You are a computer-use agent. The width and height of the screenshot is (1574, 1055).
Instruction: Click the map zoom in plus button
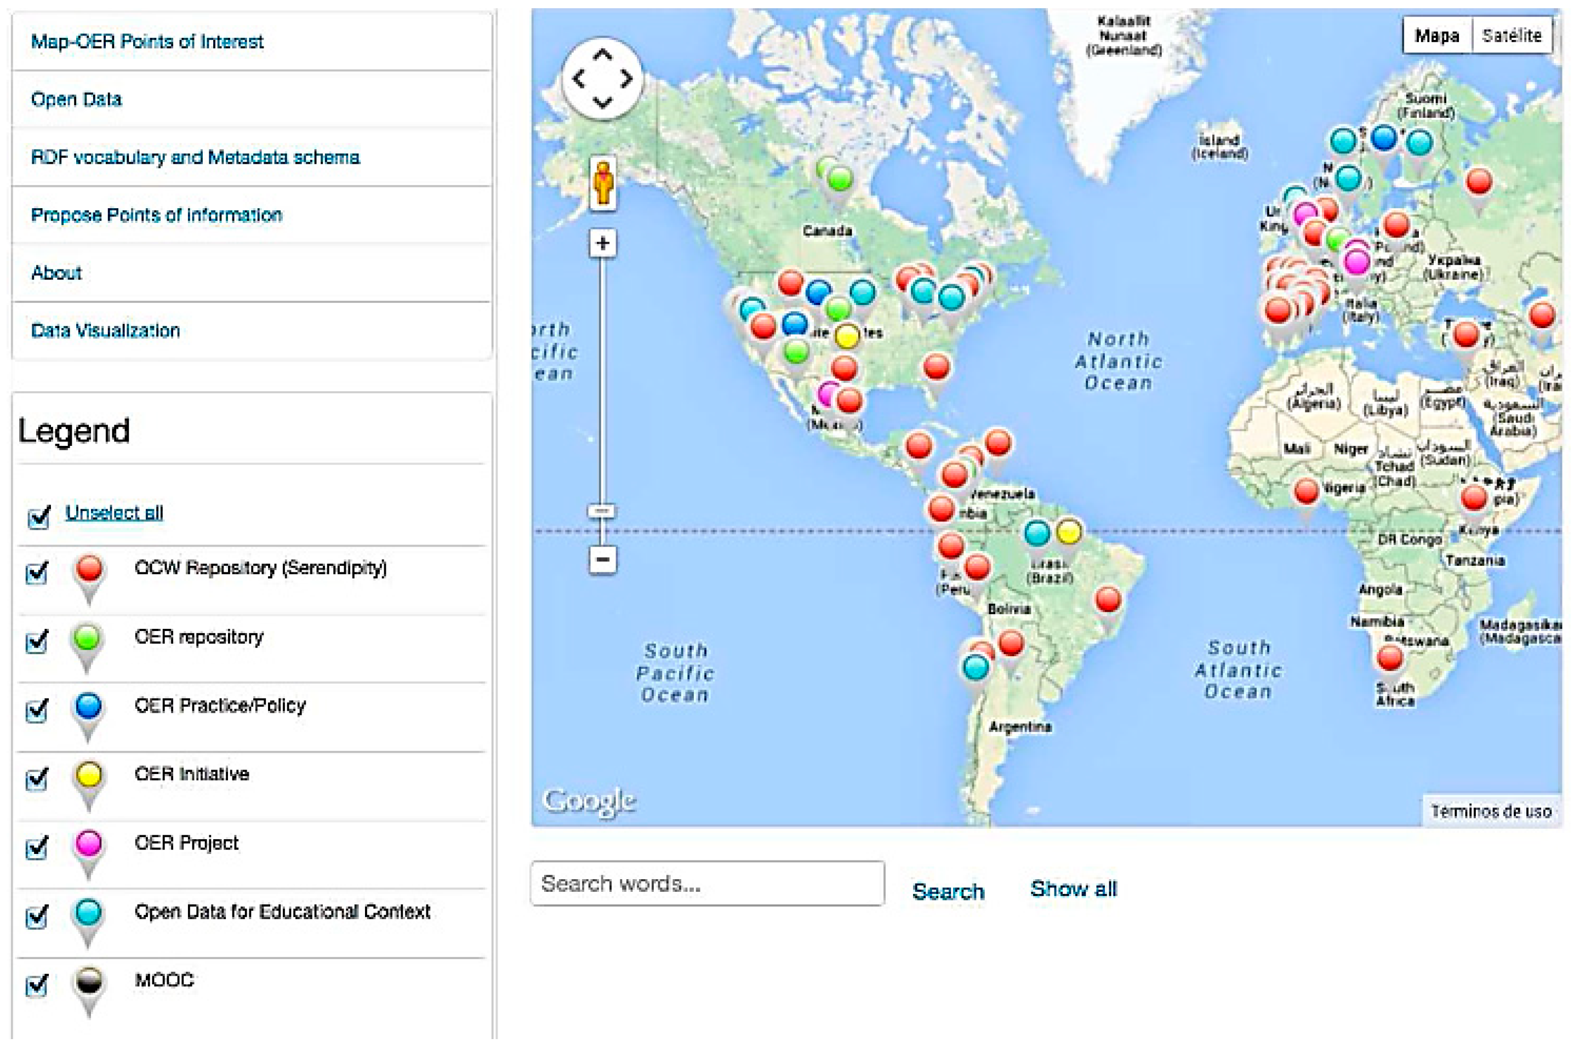(602, 244)
